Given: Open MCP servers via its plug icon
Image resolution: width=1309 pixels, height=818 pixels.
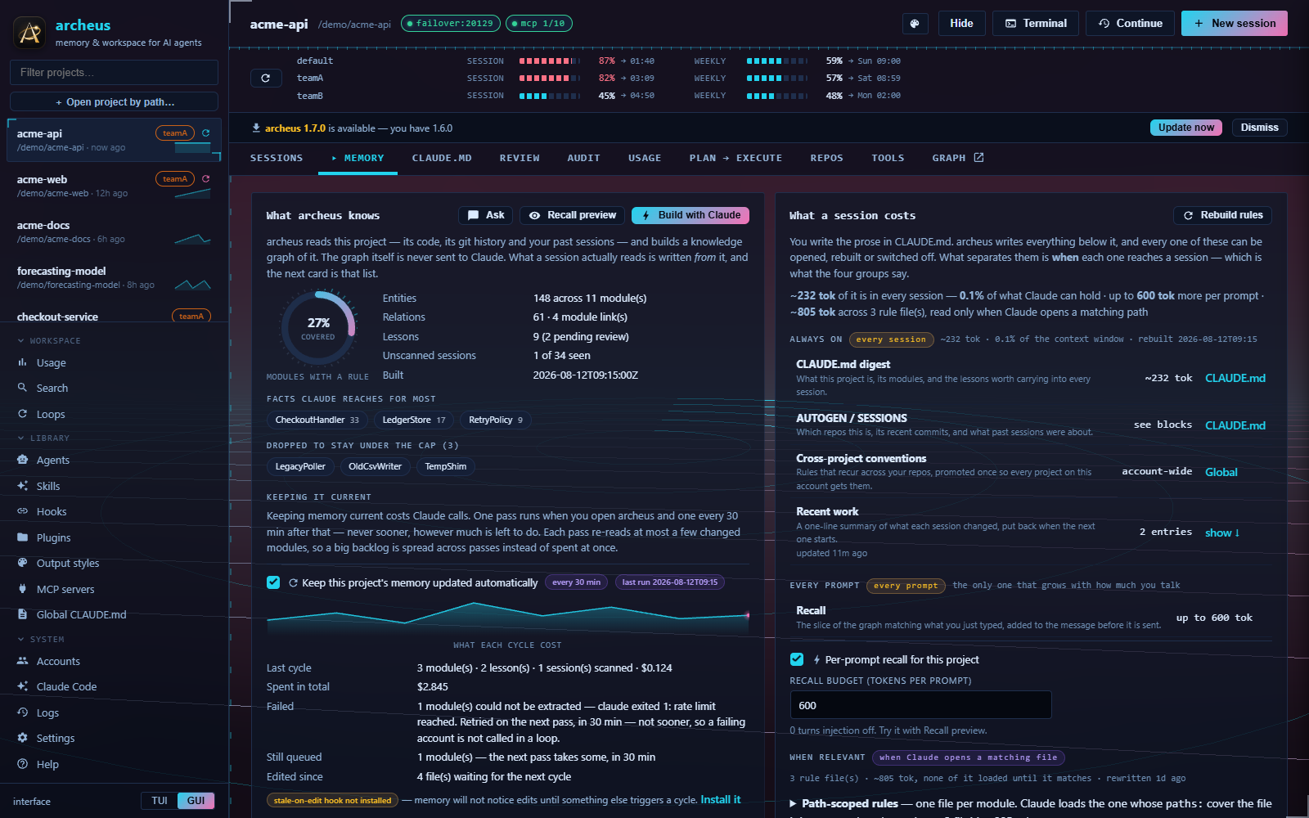Looking at the screenshot, I should pyautogui.click(x=22, y=589).
